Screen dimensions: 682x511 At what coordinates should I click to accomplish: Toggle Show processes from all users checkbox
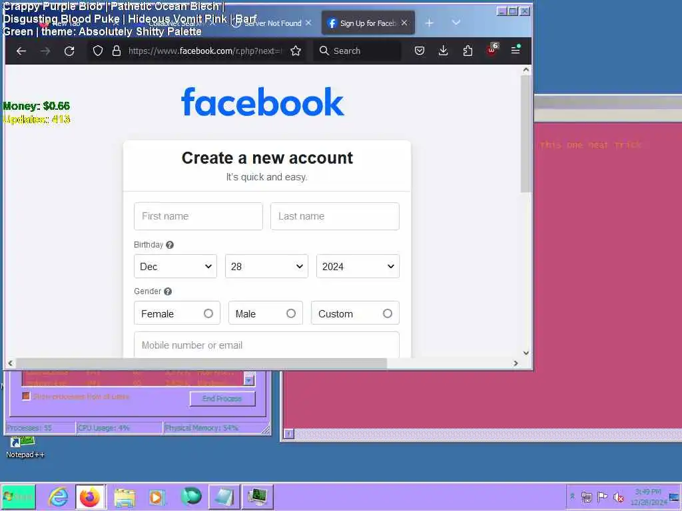26,397
